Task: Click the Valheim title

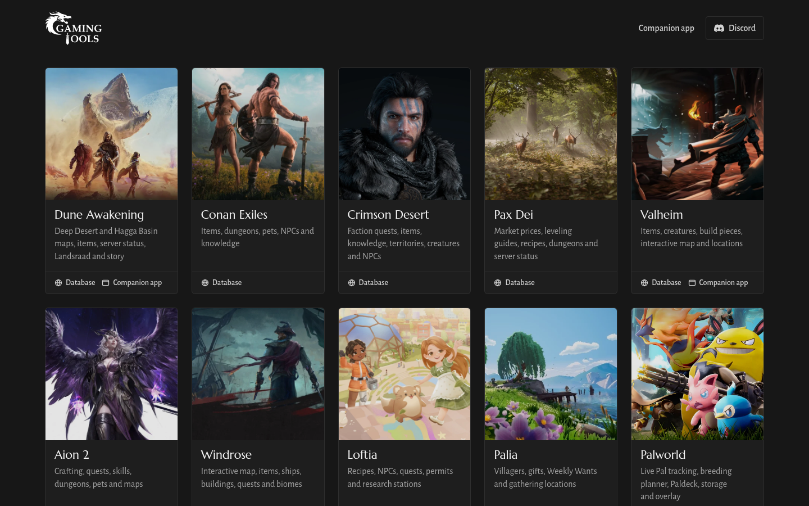Action: (x=662, y=215)
